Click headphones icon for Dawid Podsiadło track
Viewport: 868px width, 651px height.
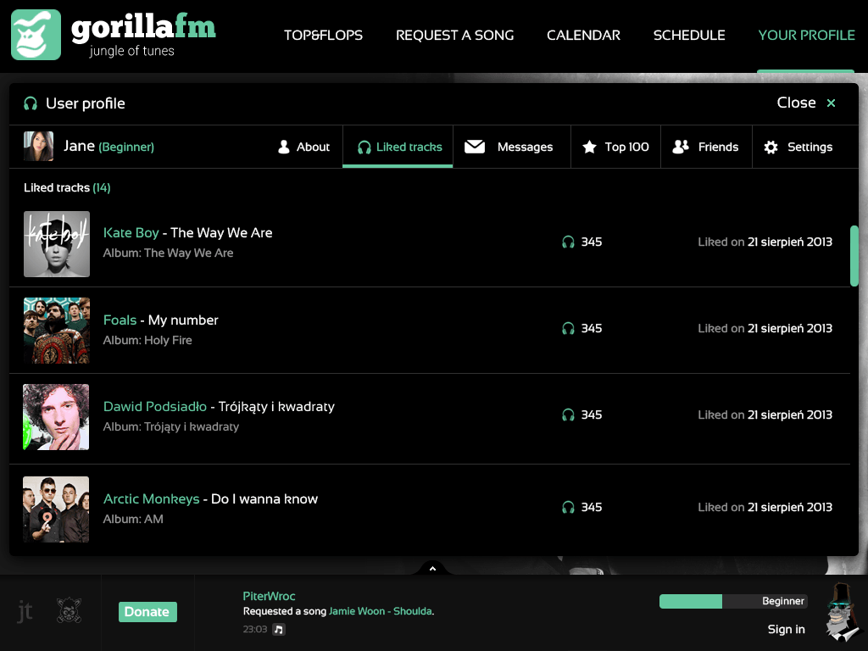coord(568,415)
